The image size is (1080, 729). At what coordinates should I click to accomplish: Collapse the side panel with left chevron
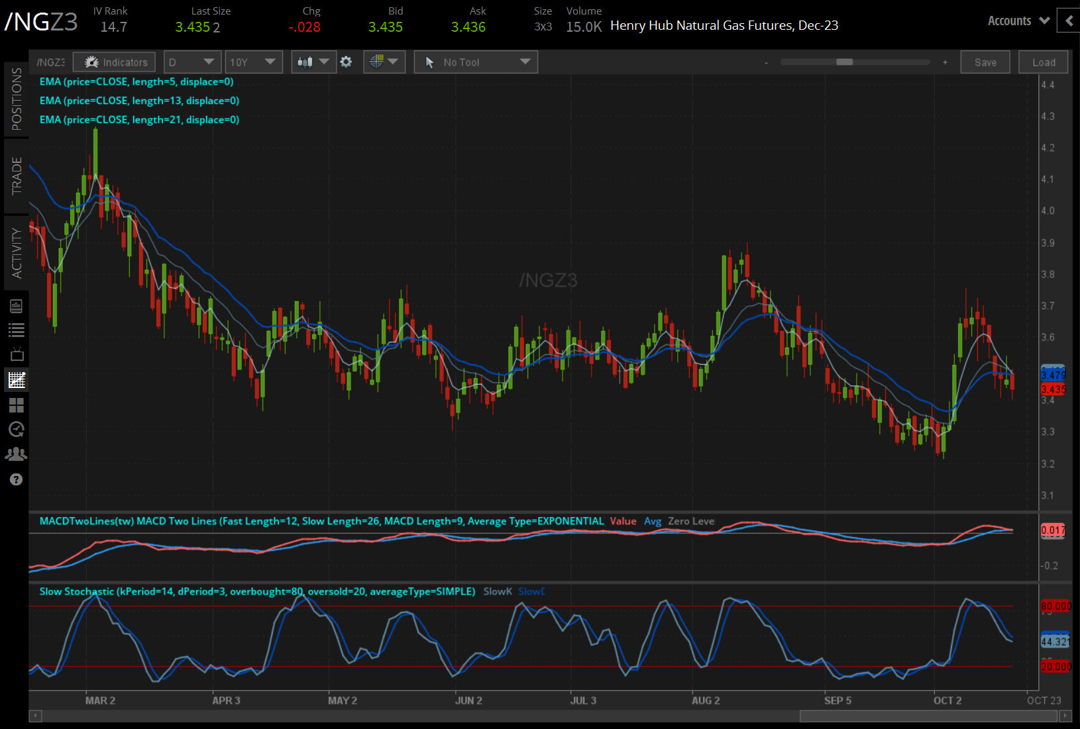1068,21
